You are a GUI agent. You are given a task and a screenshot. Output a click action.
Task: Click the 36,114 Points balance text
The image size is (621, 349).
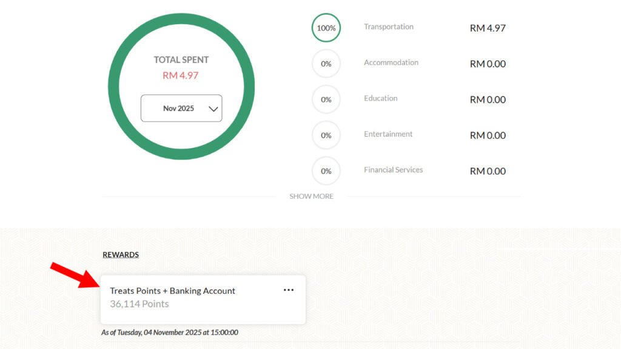[139, 304]
